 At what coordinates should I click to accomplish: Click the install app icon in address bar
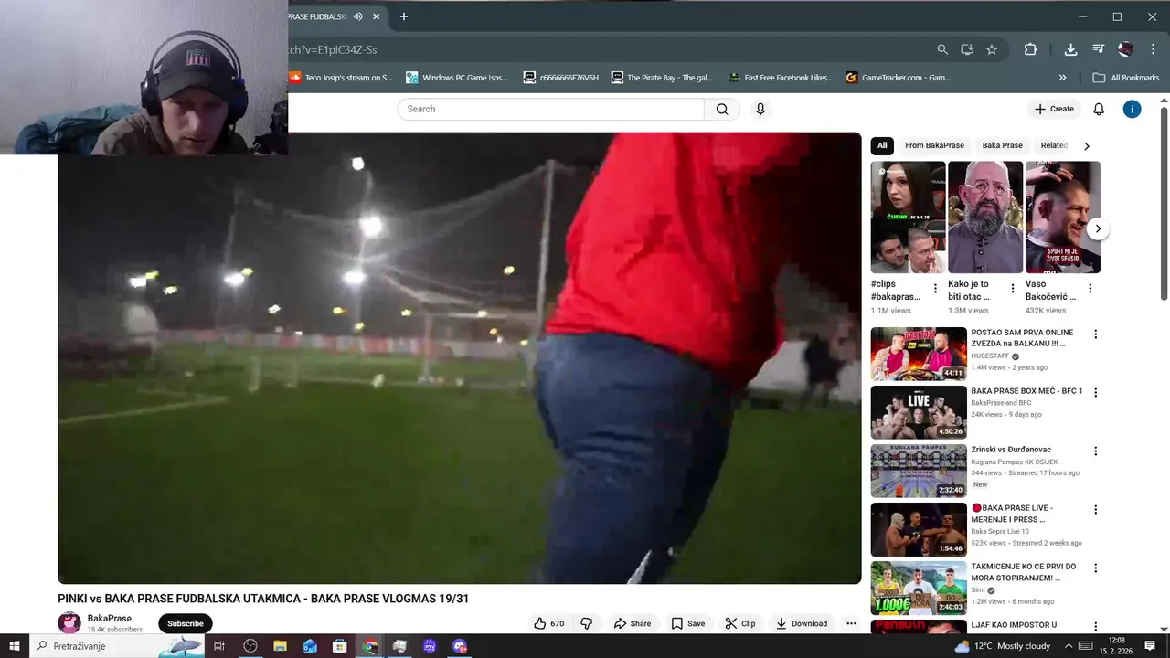967,49
